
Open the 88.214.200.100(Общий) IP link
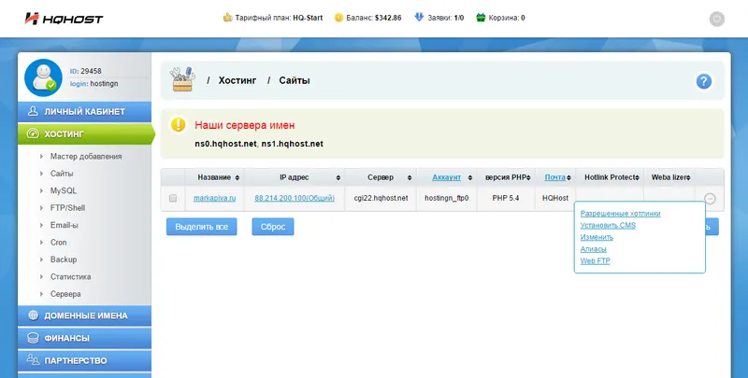(x=295, y=198)
